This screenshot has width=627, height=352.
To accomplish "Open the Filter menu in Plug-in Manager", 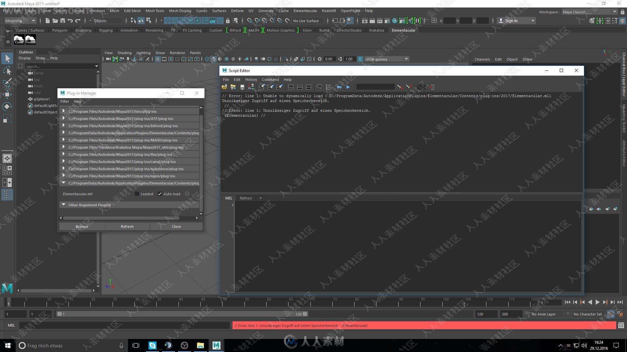I will (65, 101).
